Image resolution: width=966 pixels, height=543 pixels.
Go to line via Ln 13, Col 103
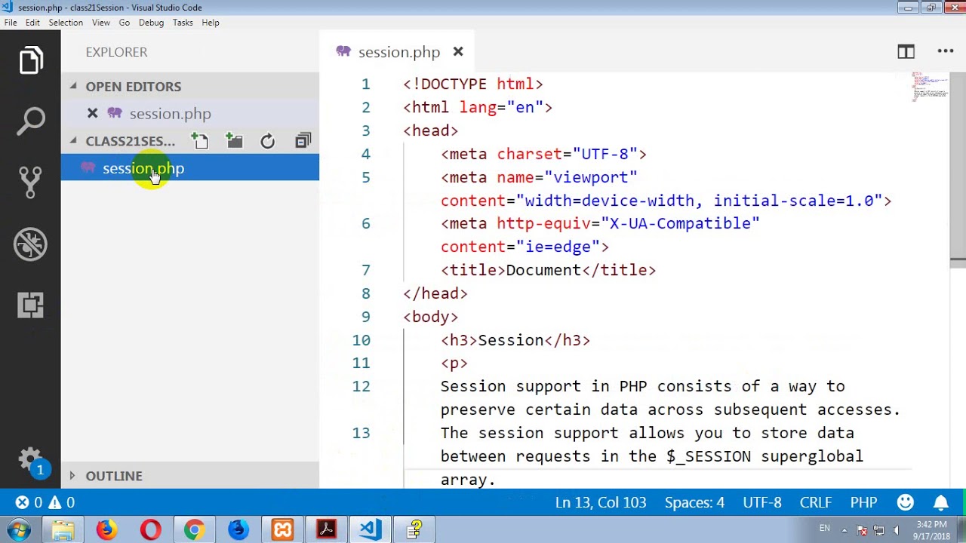pyautogui.click(x=601, y=502)
